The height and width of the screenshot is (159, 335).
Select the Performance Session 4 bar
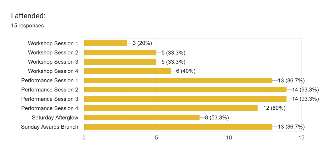coord(171,108)
